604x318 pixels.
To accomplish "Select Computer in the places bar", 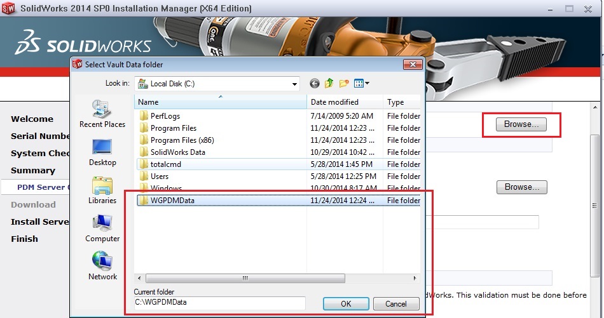I will click(x=102, y=227).
